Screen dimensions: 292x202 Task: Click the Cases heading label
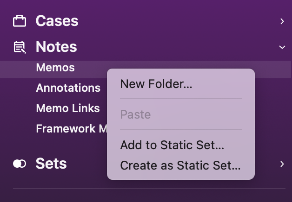[57, 21]
